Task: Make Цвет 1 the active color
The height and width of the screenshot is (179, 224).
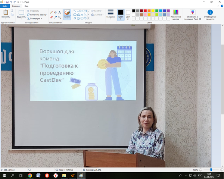Action: [121, 14]
